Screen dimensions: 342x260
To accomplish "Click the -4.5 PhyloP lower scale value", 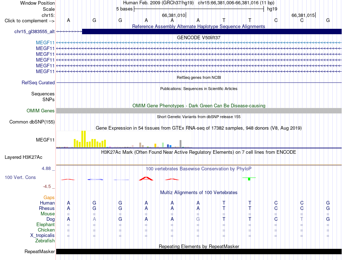I will [47, 187].
